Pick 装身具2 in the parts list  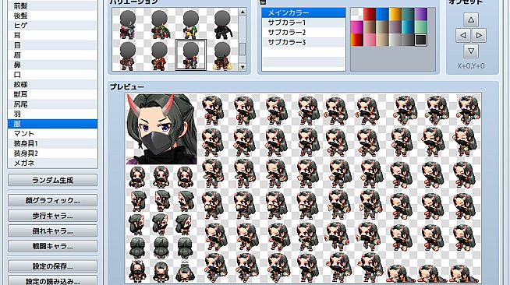[52, 153]
